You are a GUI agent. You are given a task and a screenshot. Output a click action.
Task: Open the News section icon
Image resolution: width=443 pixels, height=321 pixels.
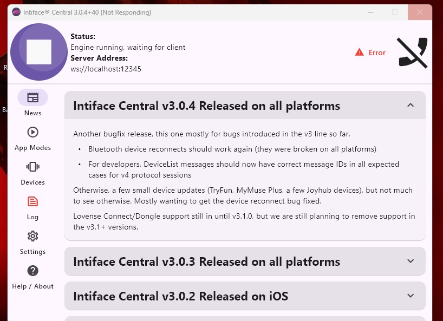click(32, 98)
